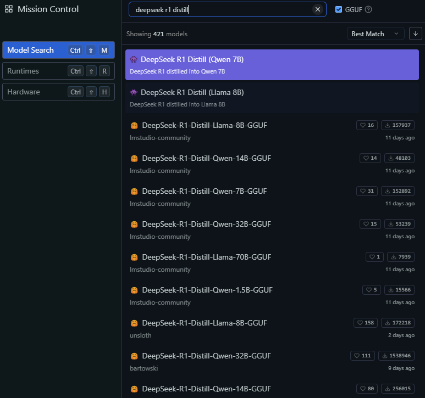Click 'DeepSeek R1 distilled into Llama 8B' description
The image size is (425, 398).
[177, 104]
